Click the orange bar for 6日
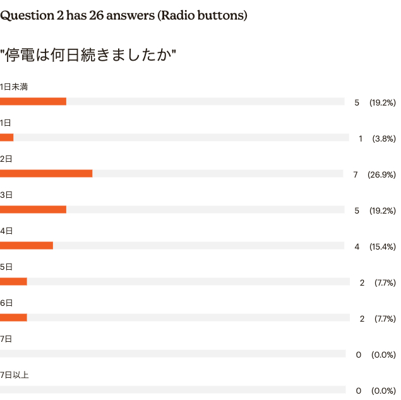The image size is (401, 400). 13,318
